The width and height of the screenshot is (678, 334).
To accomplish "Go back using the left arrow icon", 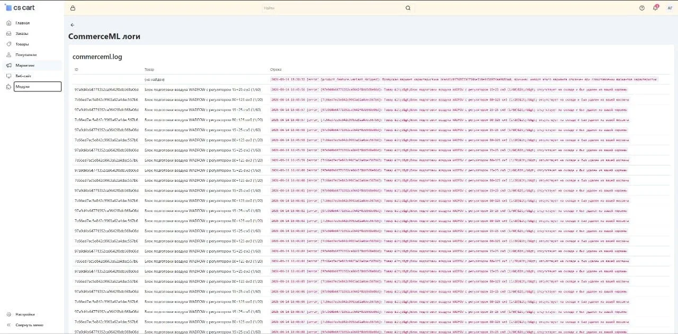I will click(73, 25).
